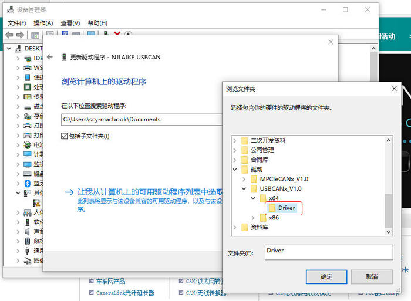Click the Device Manager scrollbar up arrow
The image size is (411, 301).
click(373, 49)
